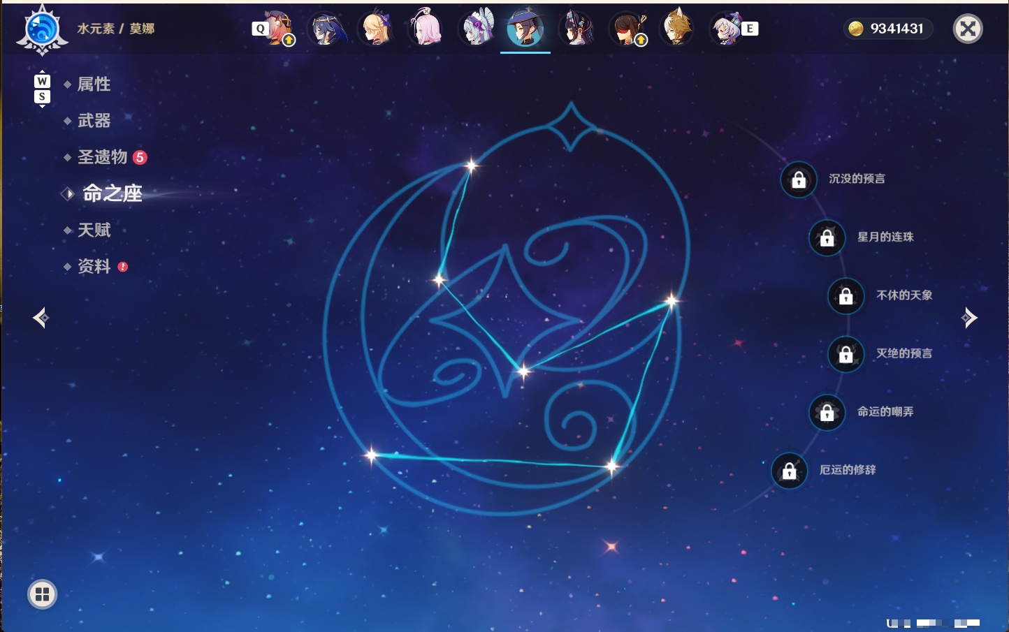This screenshot has width=1009, height=632.
Task: Click the 水元素 / 莫娜 title text
Action: click(116, 29)
